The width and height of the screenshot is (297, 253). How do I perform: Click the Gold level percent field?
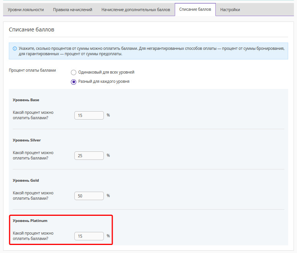89,196
